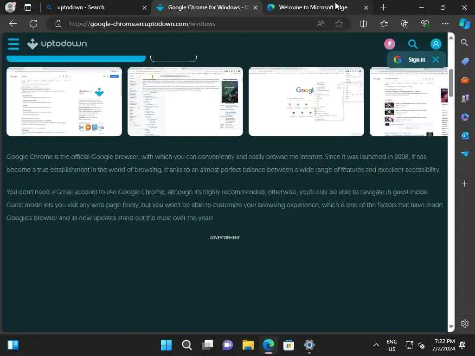
Task: Click the page vertical scrollbar thumb
Action: 451,83
